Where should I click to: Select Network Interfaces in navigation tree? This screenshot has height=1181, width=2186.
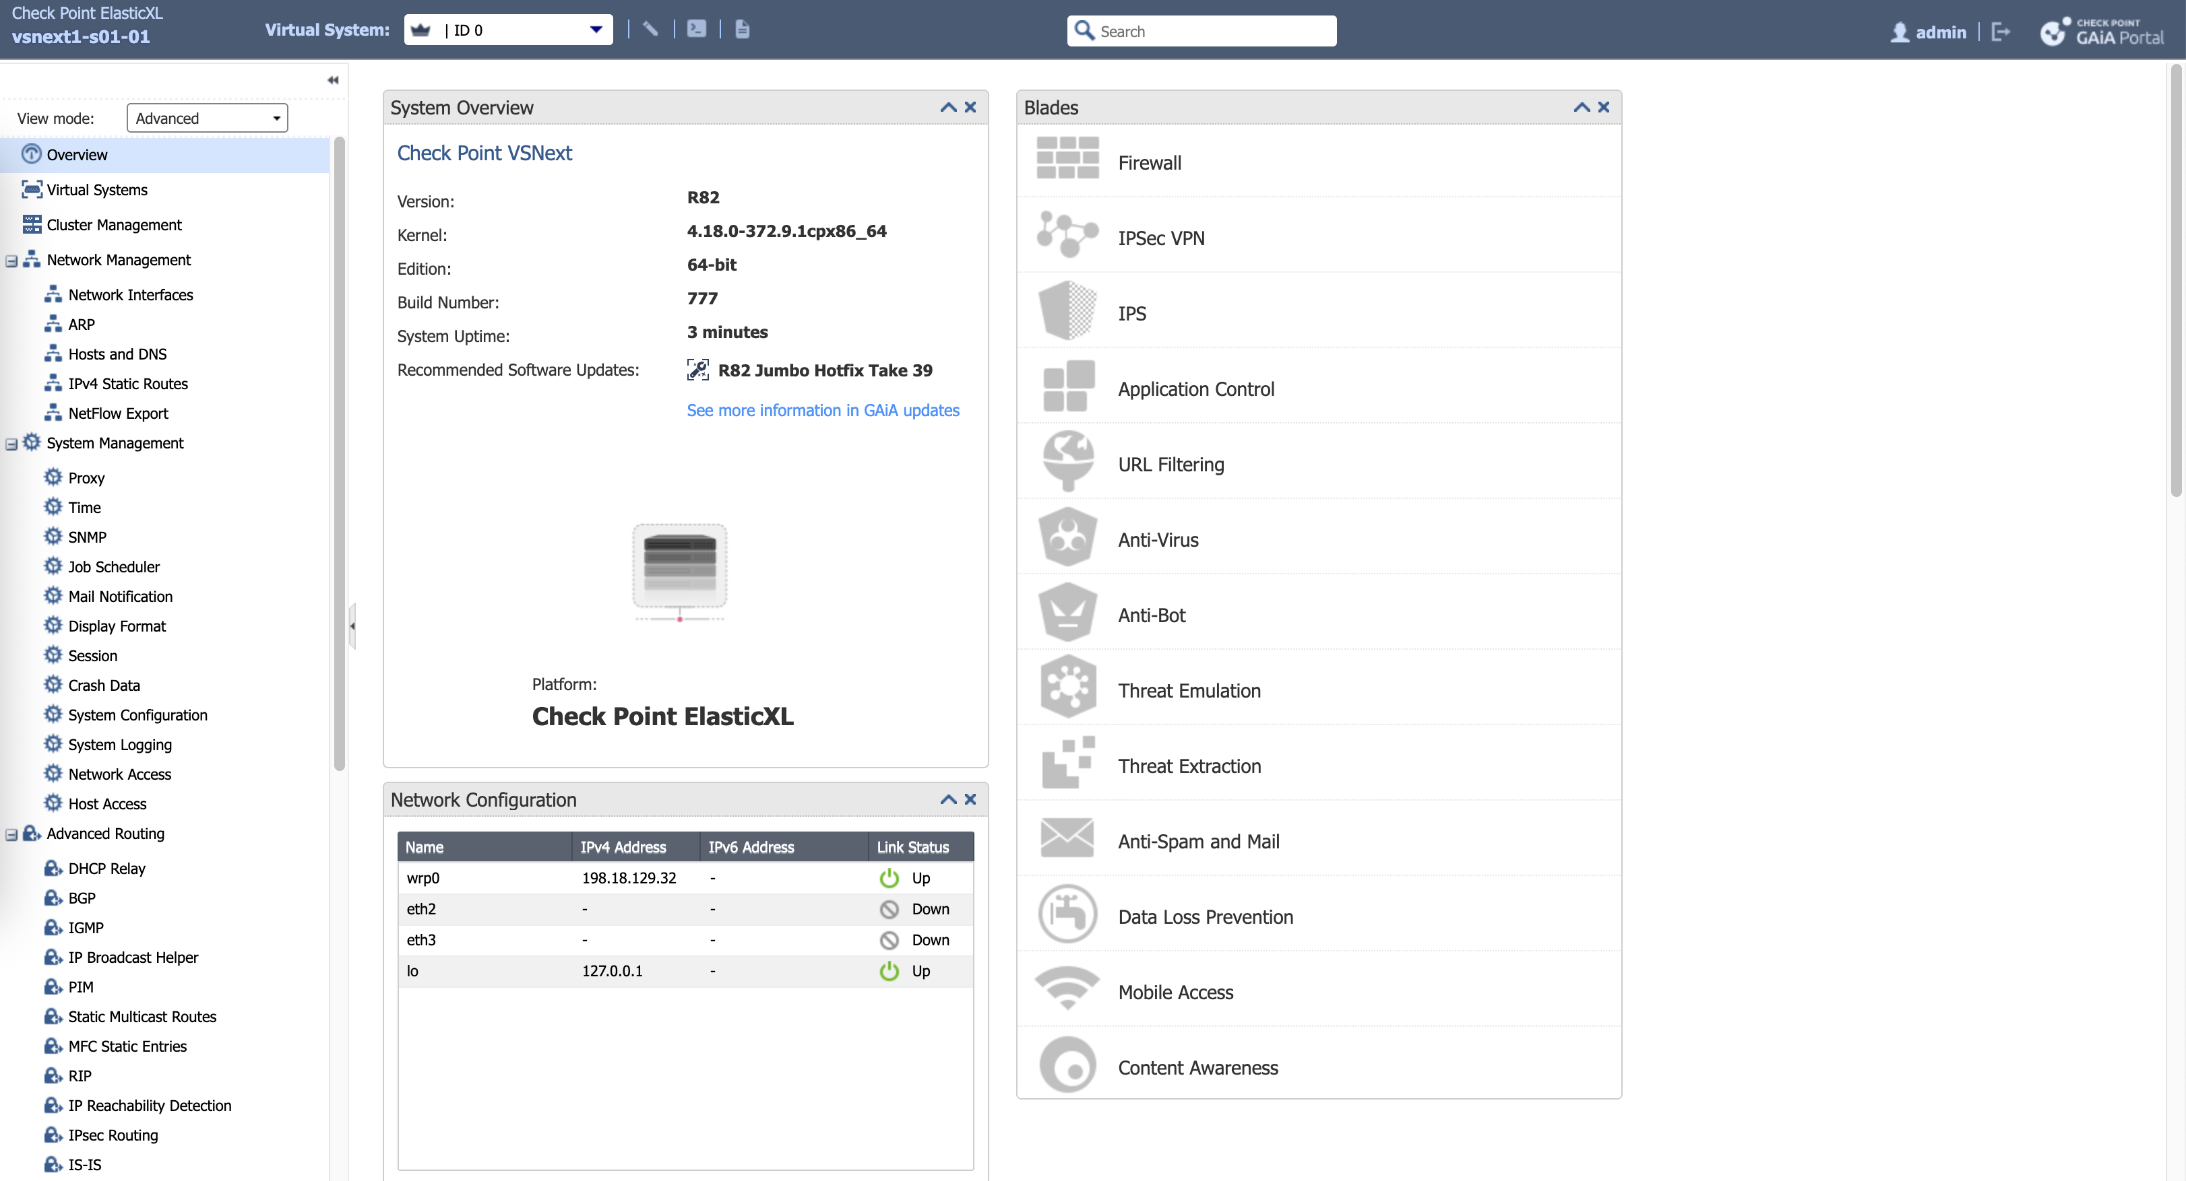(130, 295)
